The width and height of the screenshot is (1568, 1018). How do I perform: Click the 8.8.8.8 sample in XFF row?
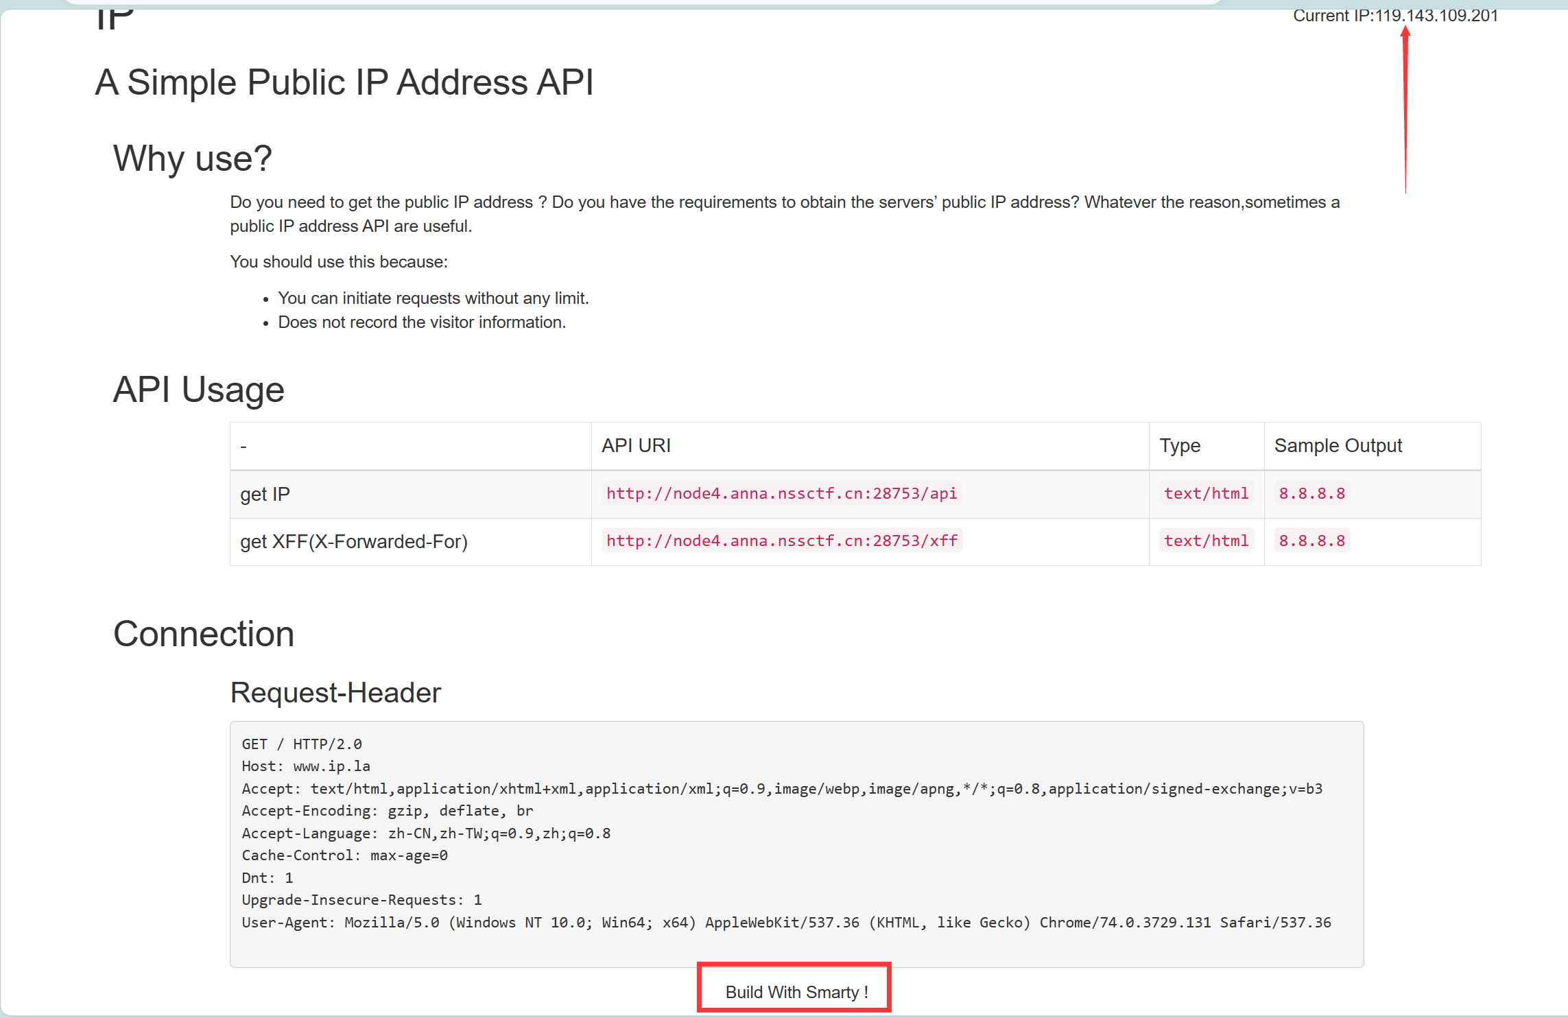tap(1311, 541)
